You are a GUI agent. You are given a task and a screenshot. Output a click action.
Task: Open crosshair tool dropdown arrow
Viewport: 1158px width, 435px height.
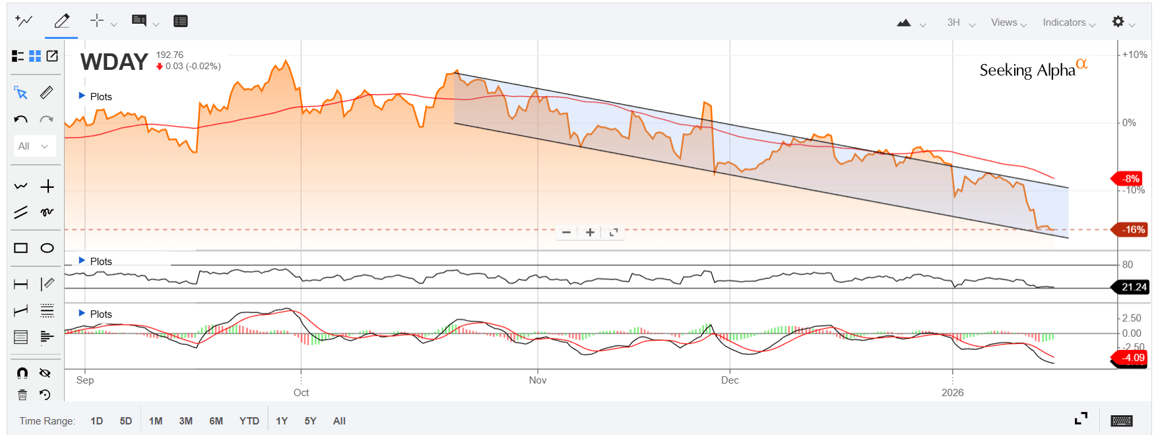coord(113,24)
